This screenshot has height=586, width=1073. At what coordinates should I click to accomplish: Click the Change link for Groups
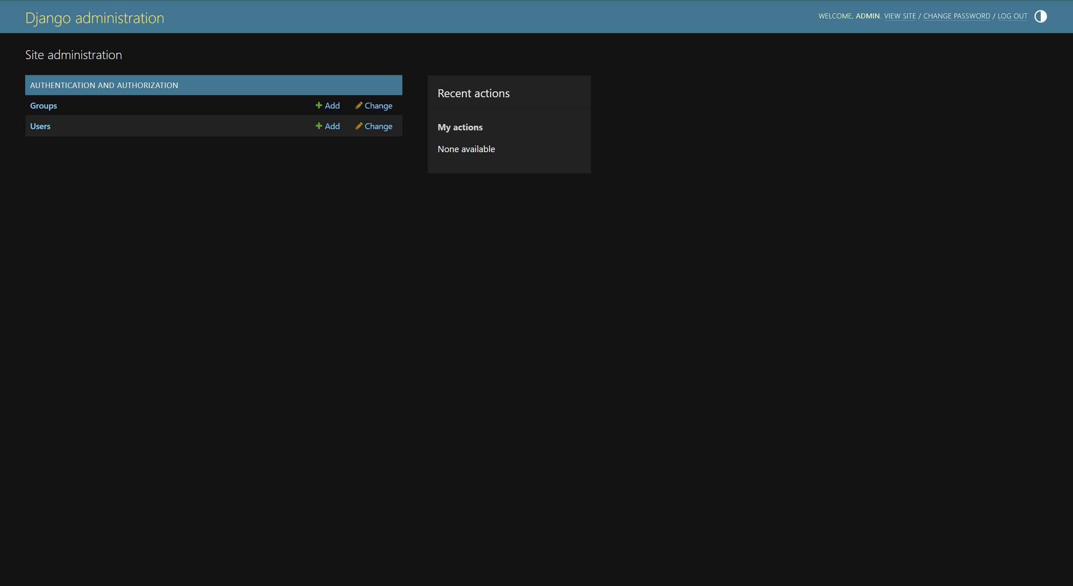coord(374,106)
